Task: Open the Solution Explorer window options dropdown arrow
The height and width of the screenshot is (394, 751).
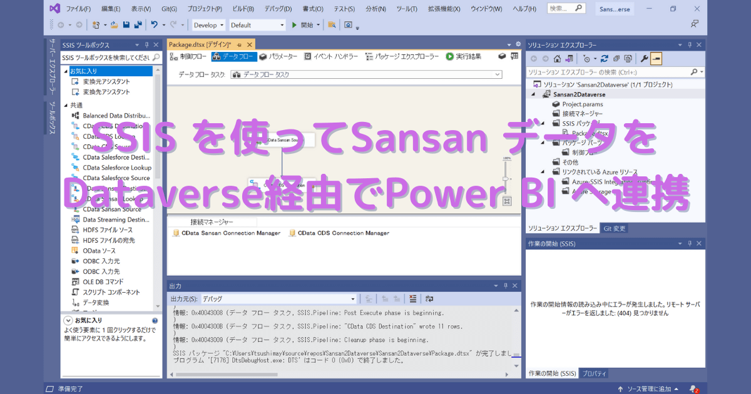Action: point(682,45)
